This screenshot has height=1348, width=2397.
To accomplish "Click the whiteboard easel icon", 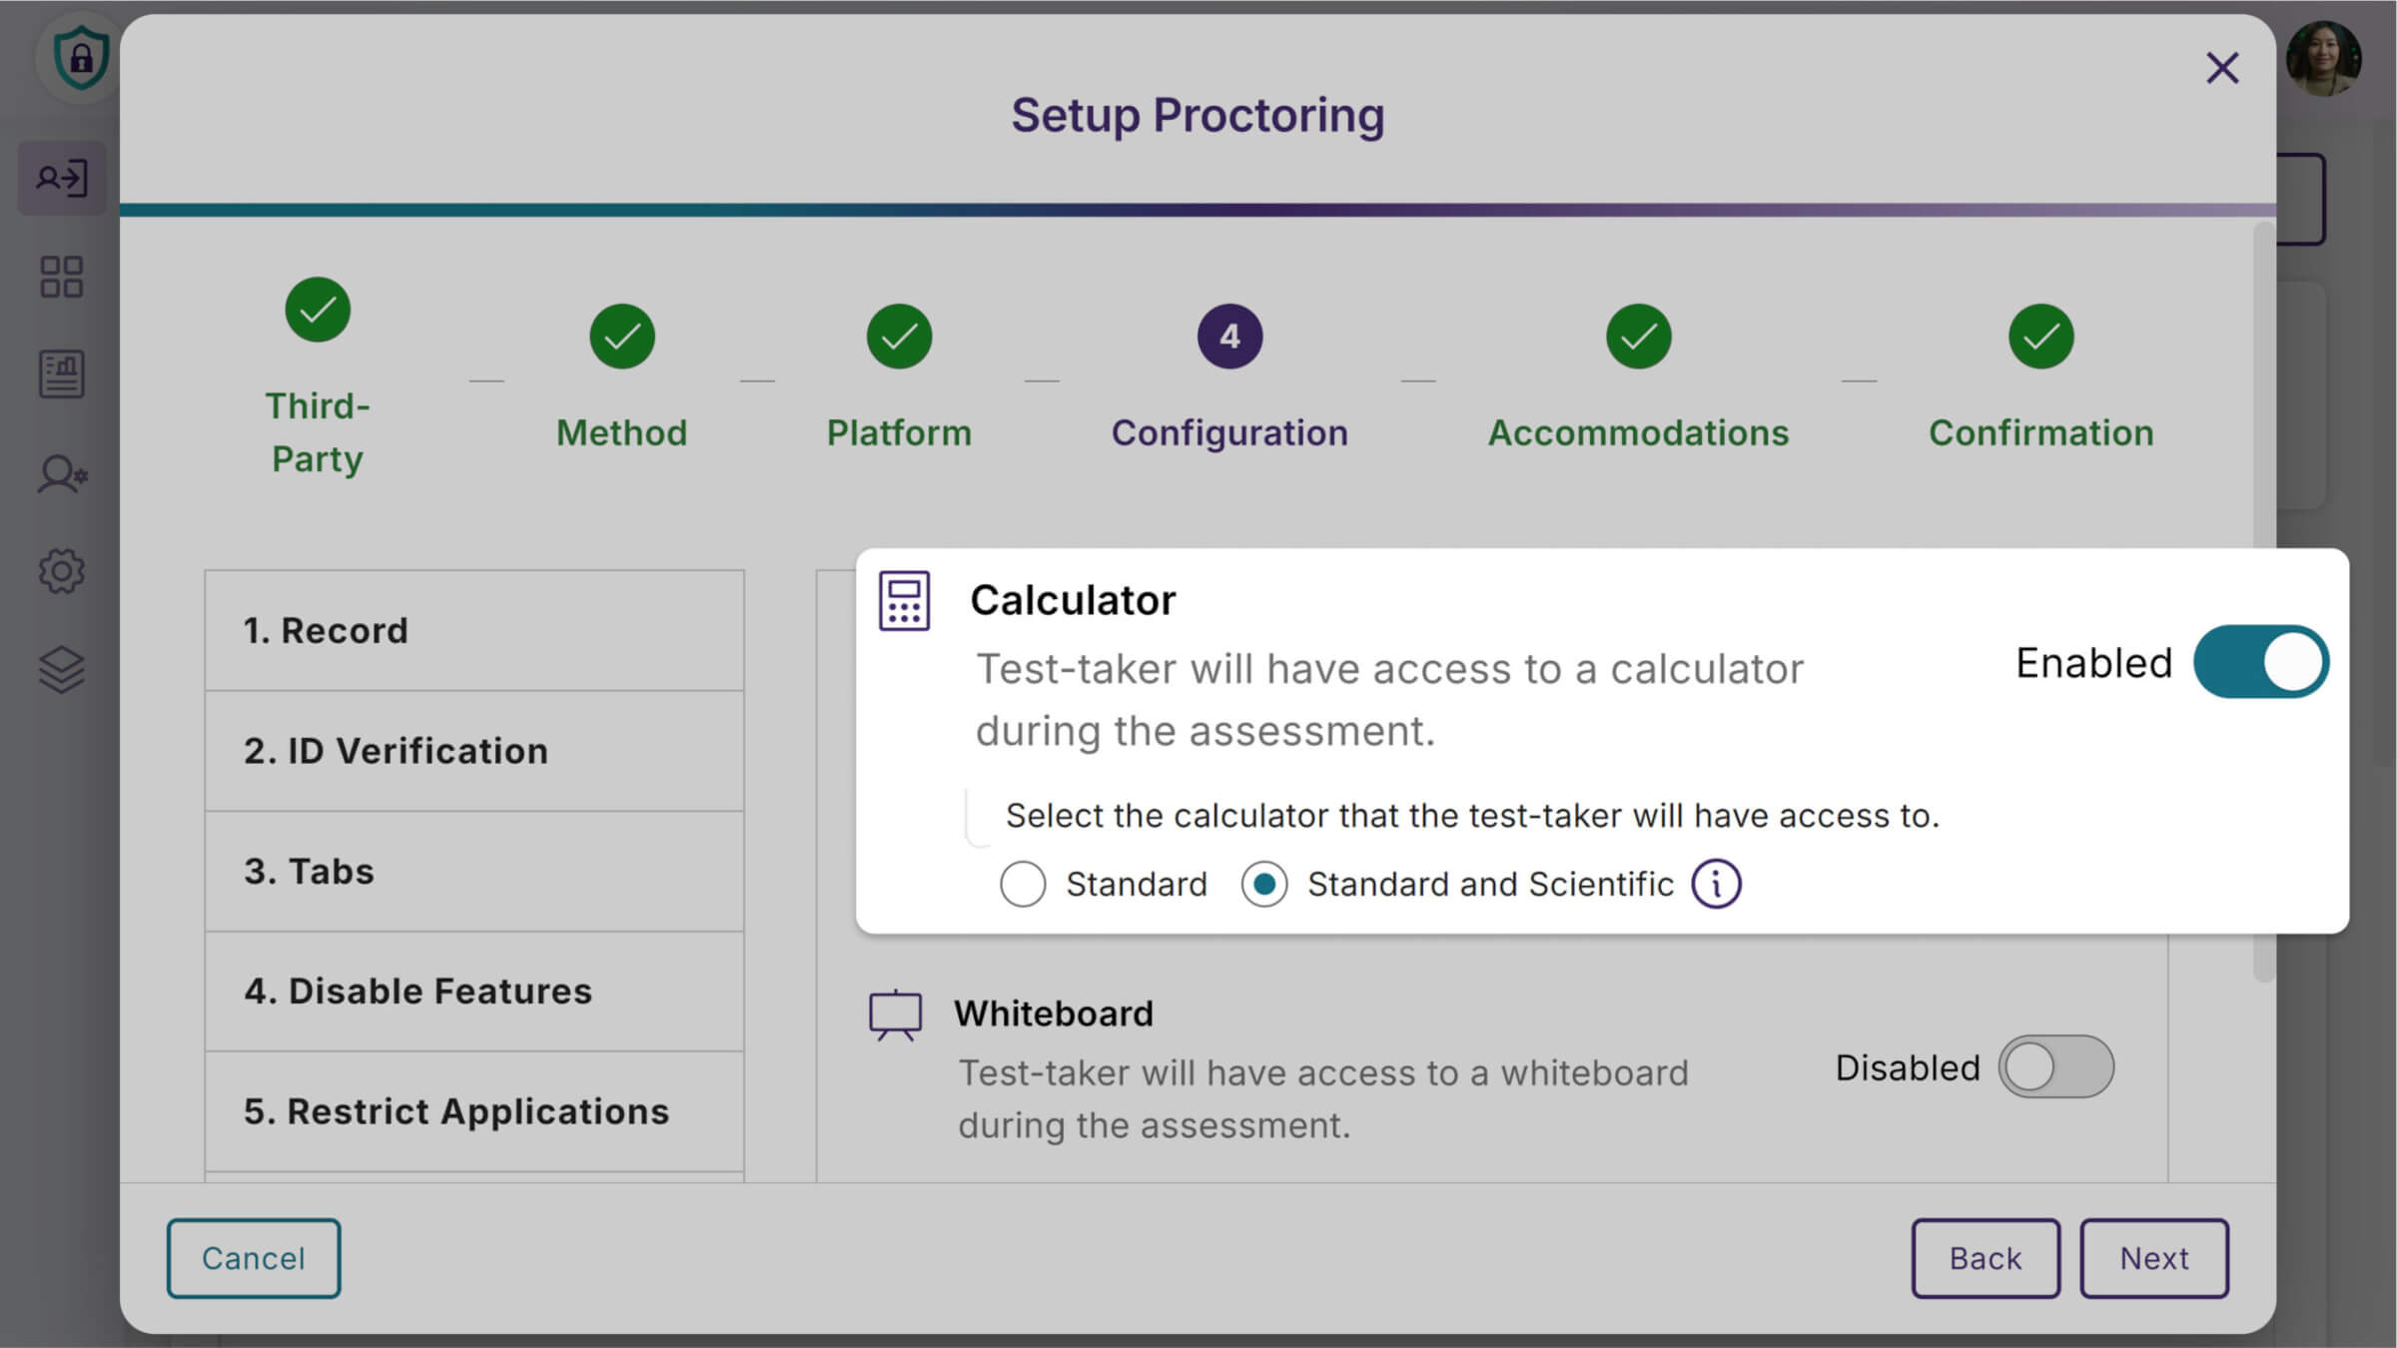I will click(x=895, y=1014).
